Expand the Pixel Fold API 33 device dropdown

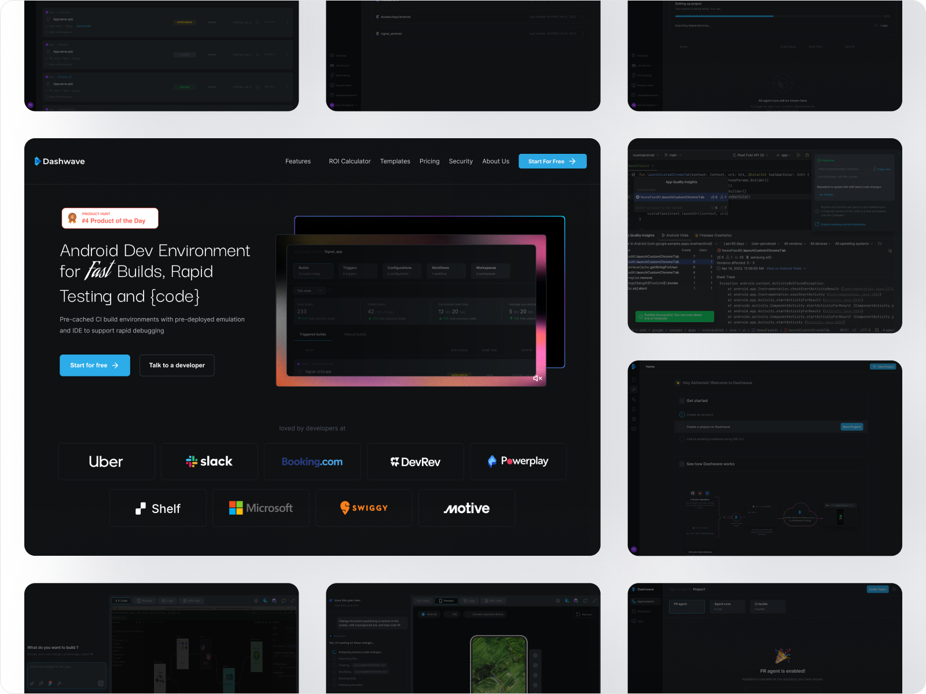(x=751, y=155)
